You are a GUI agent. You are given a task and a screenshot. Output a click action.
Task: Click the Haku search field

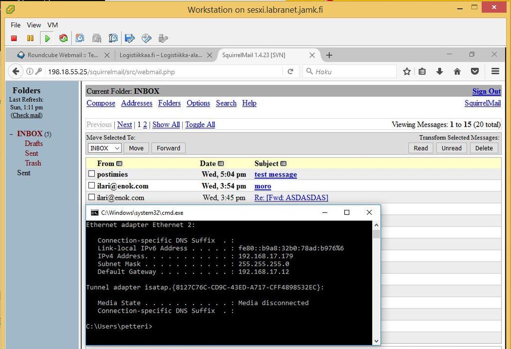350,72
